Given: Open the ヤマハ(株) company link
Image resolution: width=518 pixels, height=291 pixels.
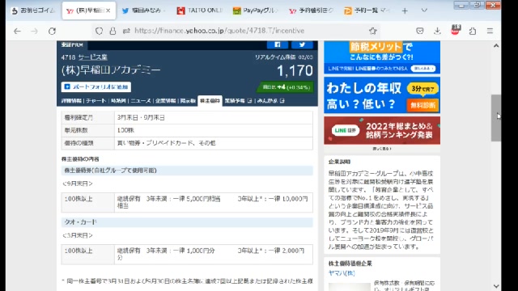Looking at the screenshot, I should click(x=342, y=273).
